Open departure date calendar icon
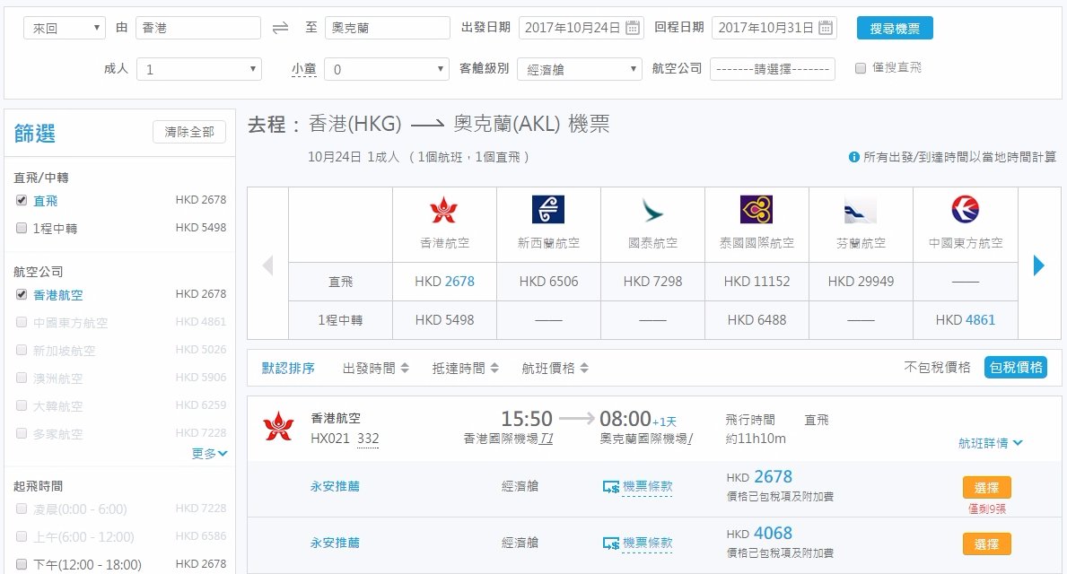The width and height of the screenshot is (1067, 574). pyautogui.click(x=632, y=28)
